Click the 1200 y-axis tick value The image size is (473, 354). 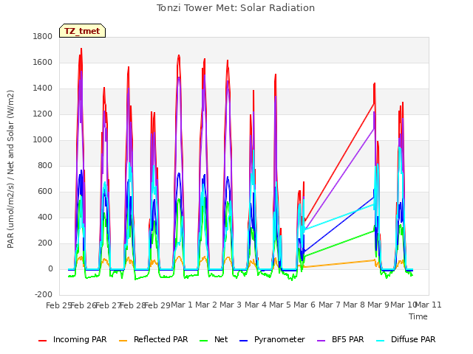click(x=43, y=114)
